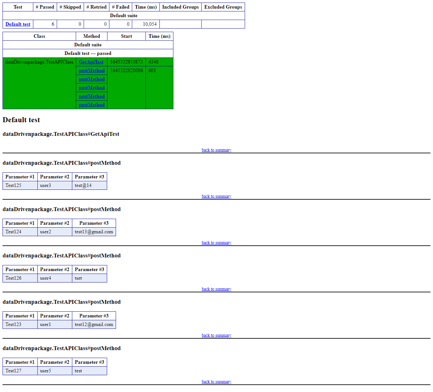Click 'Parameter #3' header above tset
This screenshot has height=392, width=433.
tap(89, 269)
